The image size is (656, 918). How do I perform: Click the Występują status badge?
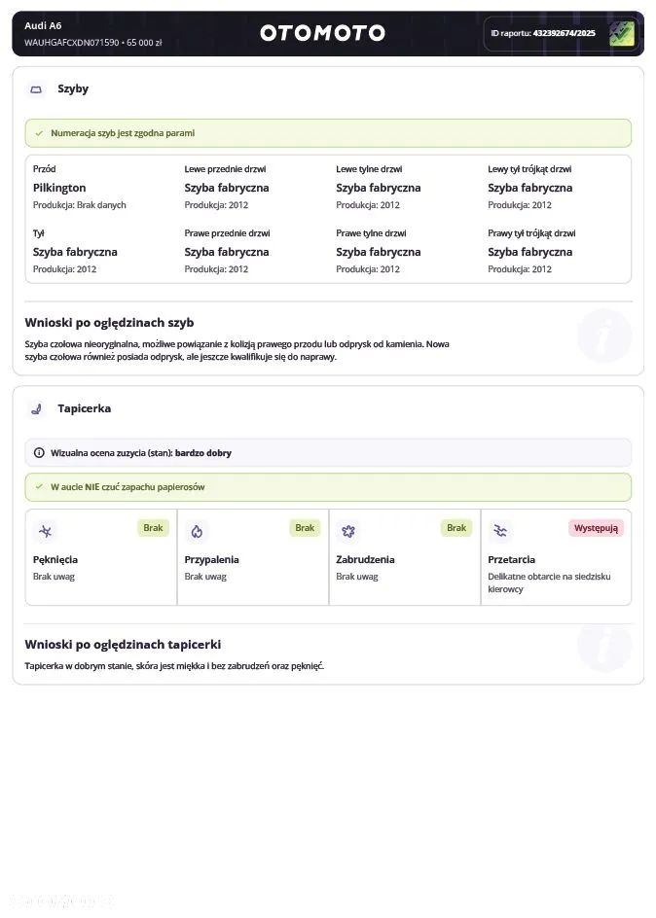[x=596, y=528]
